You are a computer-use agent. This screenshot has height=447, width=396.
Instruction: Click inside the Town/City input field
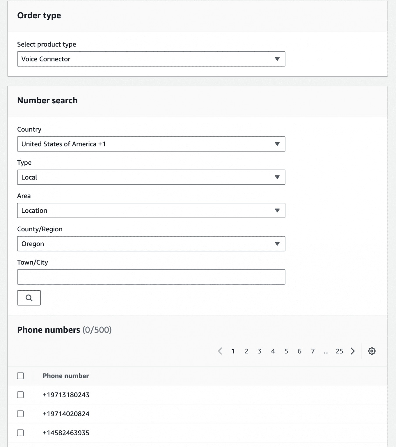(151, 276)
